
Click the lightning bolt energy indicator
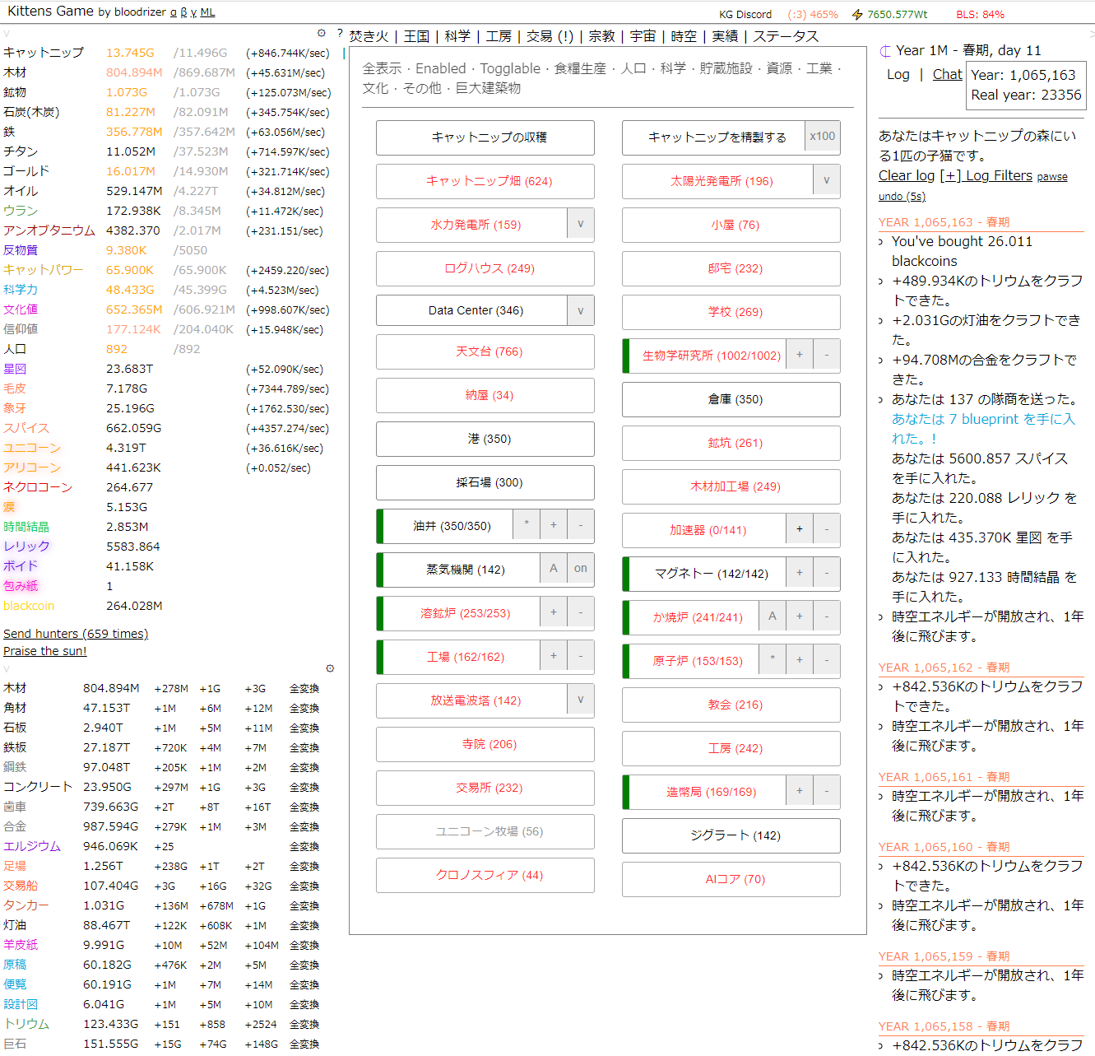point(858,13)
